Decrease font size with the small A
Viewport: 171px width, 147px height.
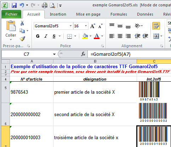(100, 26)
